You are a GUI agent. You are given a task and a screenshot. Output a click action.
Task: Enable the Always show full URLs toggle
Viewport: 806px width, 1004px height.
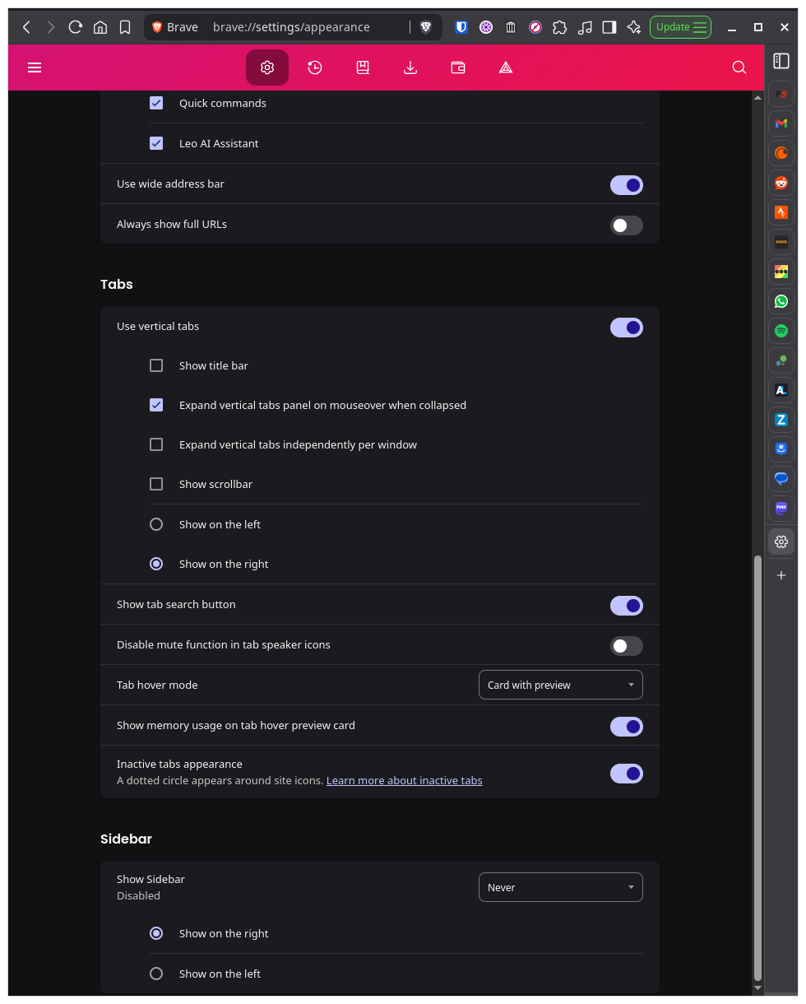[x=627, y=225]
